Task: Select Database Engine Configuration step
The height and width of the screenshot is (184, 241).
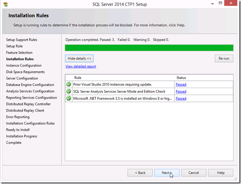Action: (30, 85)
